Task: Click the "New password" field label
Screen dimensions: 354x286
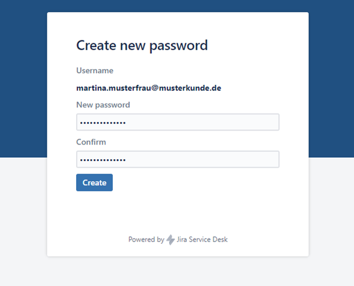Action: pos(103,105)
